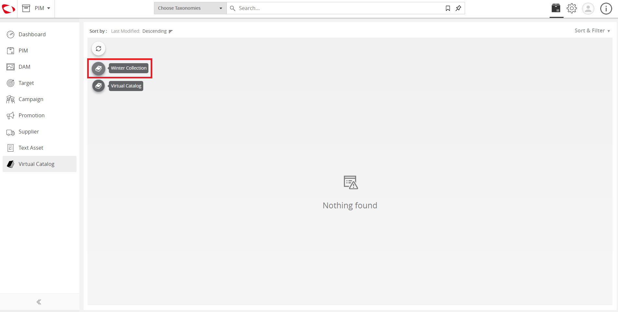Click the sidebar PIM box icon
This screenshot has height=312, width=618.
pos(11,51)
